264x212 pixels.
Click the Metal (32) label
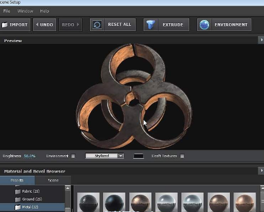30,207
